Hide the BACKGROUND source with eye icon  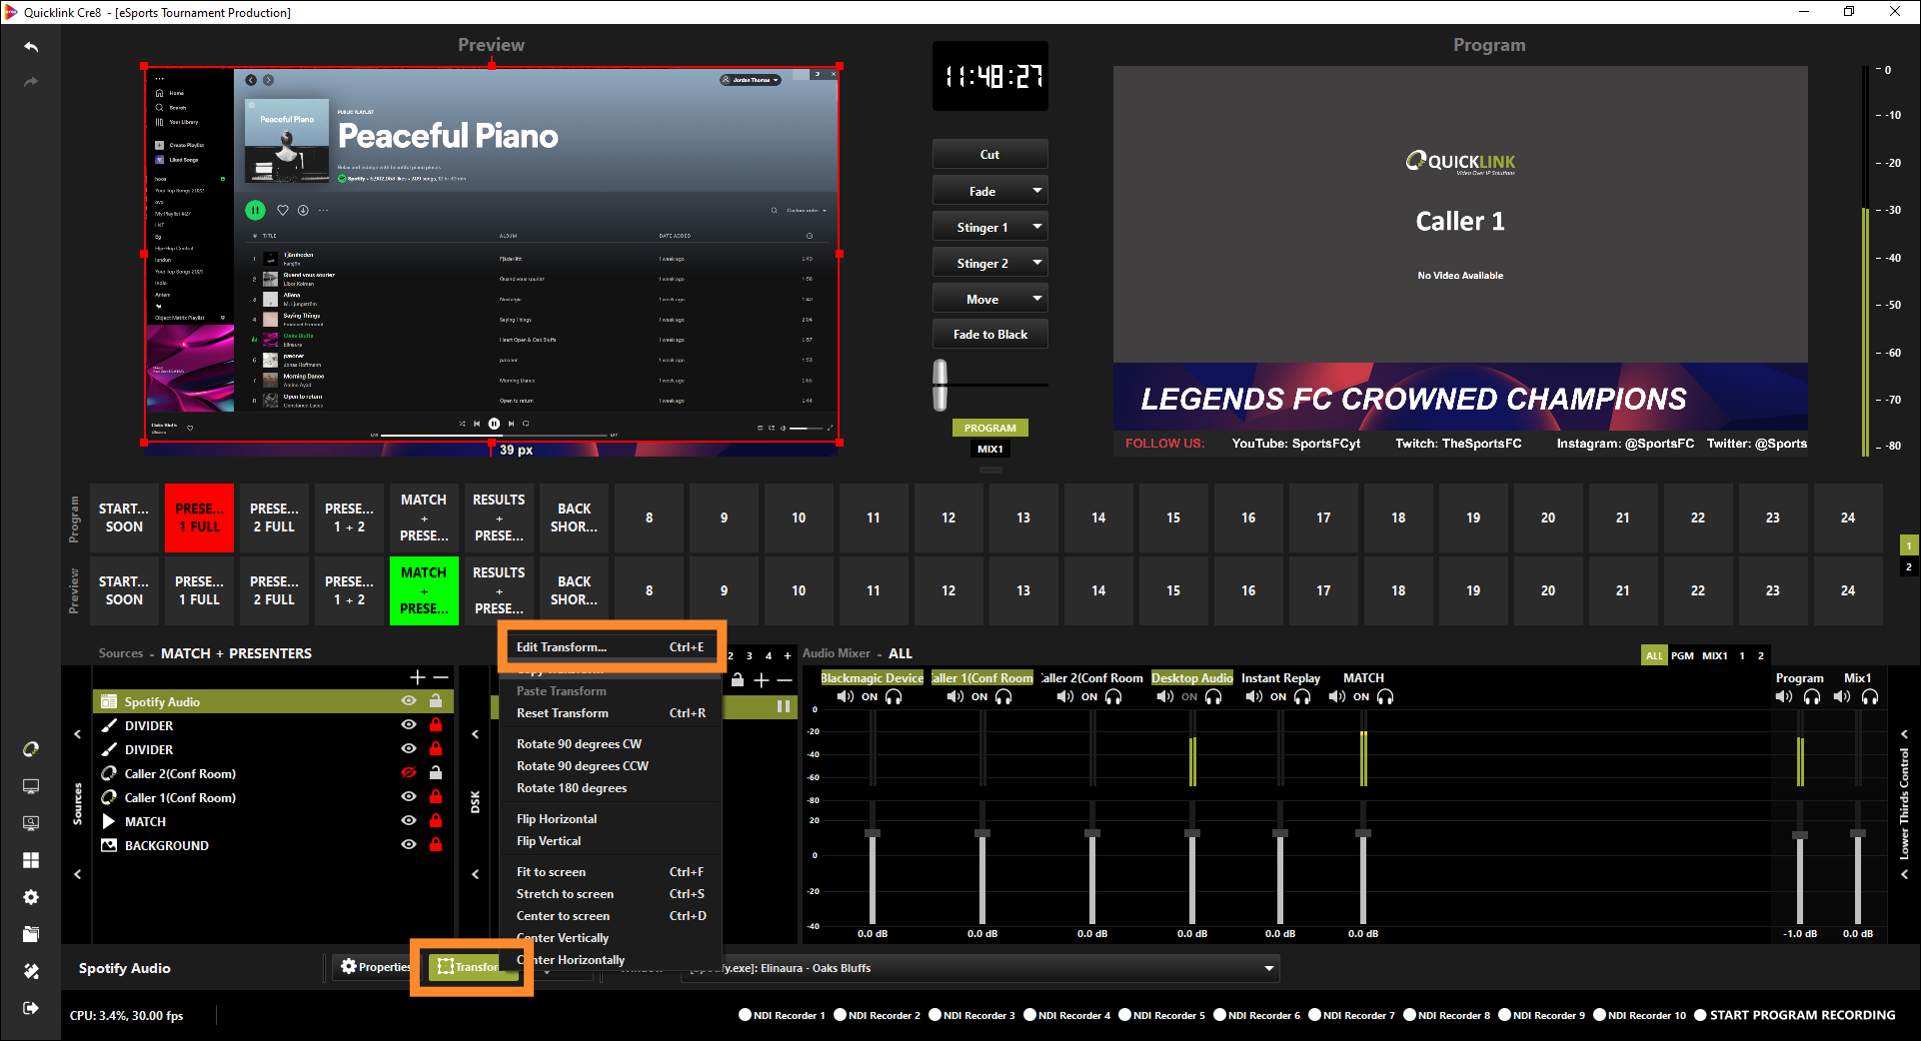pos(408,844)
